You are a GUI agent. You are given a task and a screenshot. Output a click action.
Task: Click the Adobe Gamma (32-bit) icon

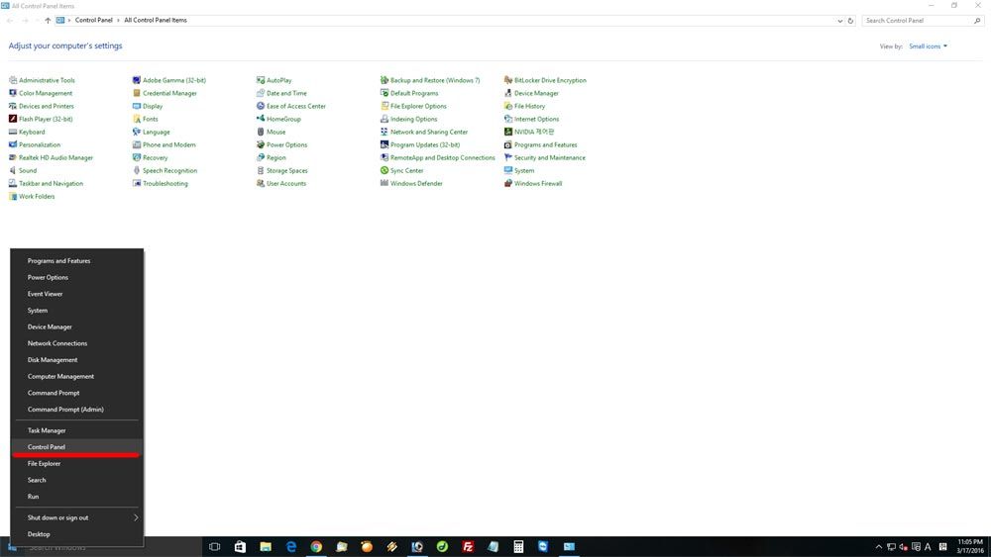(137, 80)
